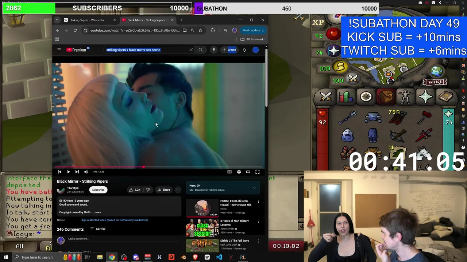Open options for NBA History Lessons video
This screenshot has height=262, width=467.
[x=258, y=221]
